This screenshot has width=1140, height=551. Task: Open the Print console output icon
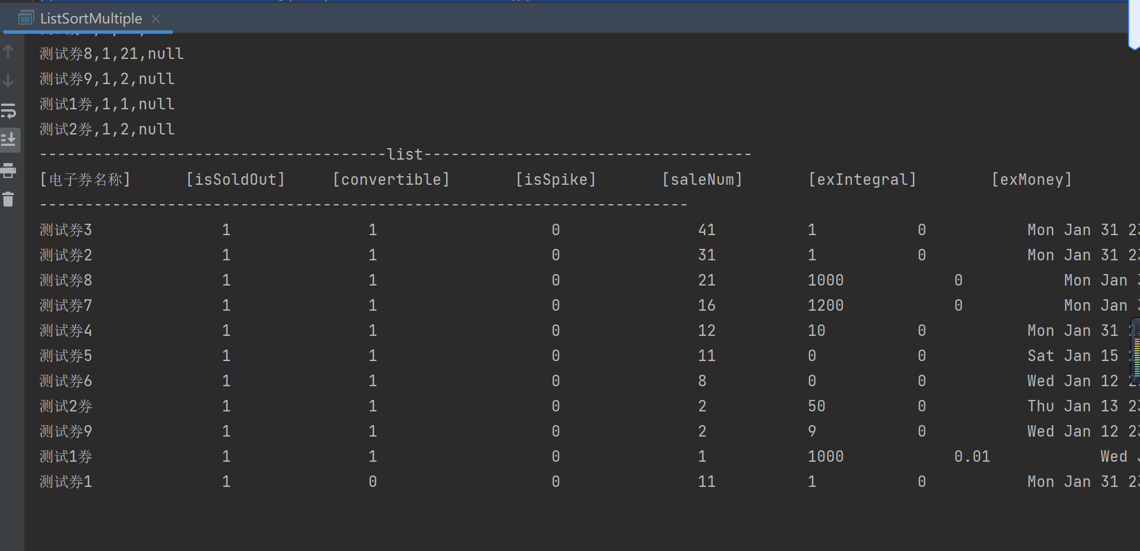click(9, 170)
